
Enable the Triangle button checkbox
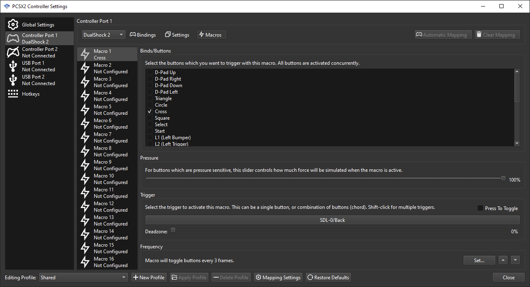(150, 98)
